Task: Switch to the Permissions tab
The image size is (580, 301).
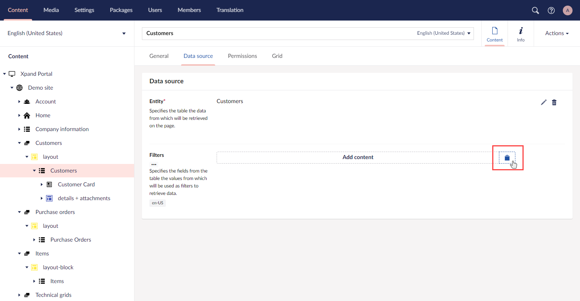Action: [x=242, y=56]
